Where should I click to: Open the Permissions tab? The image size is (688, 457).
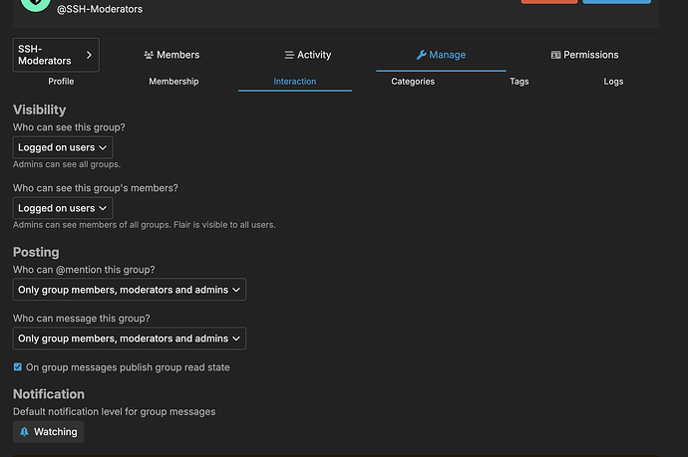[x=584, y=55]
